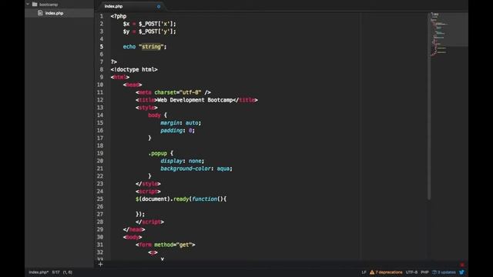
Task: Click the plus icon below the tree view
Action: coord(100,265)
